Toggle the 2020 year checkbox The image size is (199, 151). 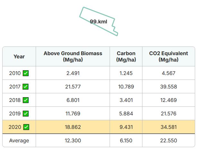[x=26, y=127]
